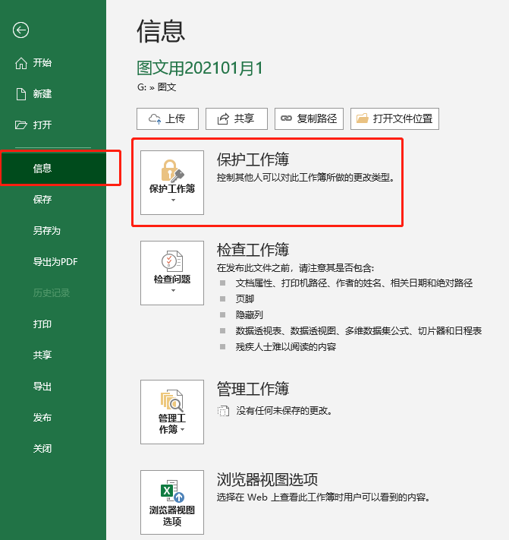Click the dotted document icon beside 没有任何未保存的更改
The height and width of the screenshot is (540, 509).
coord(223,411)
